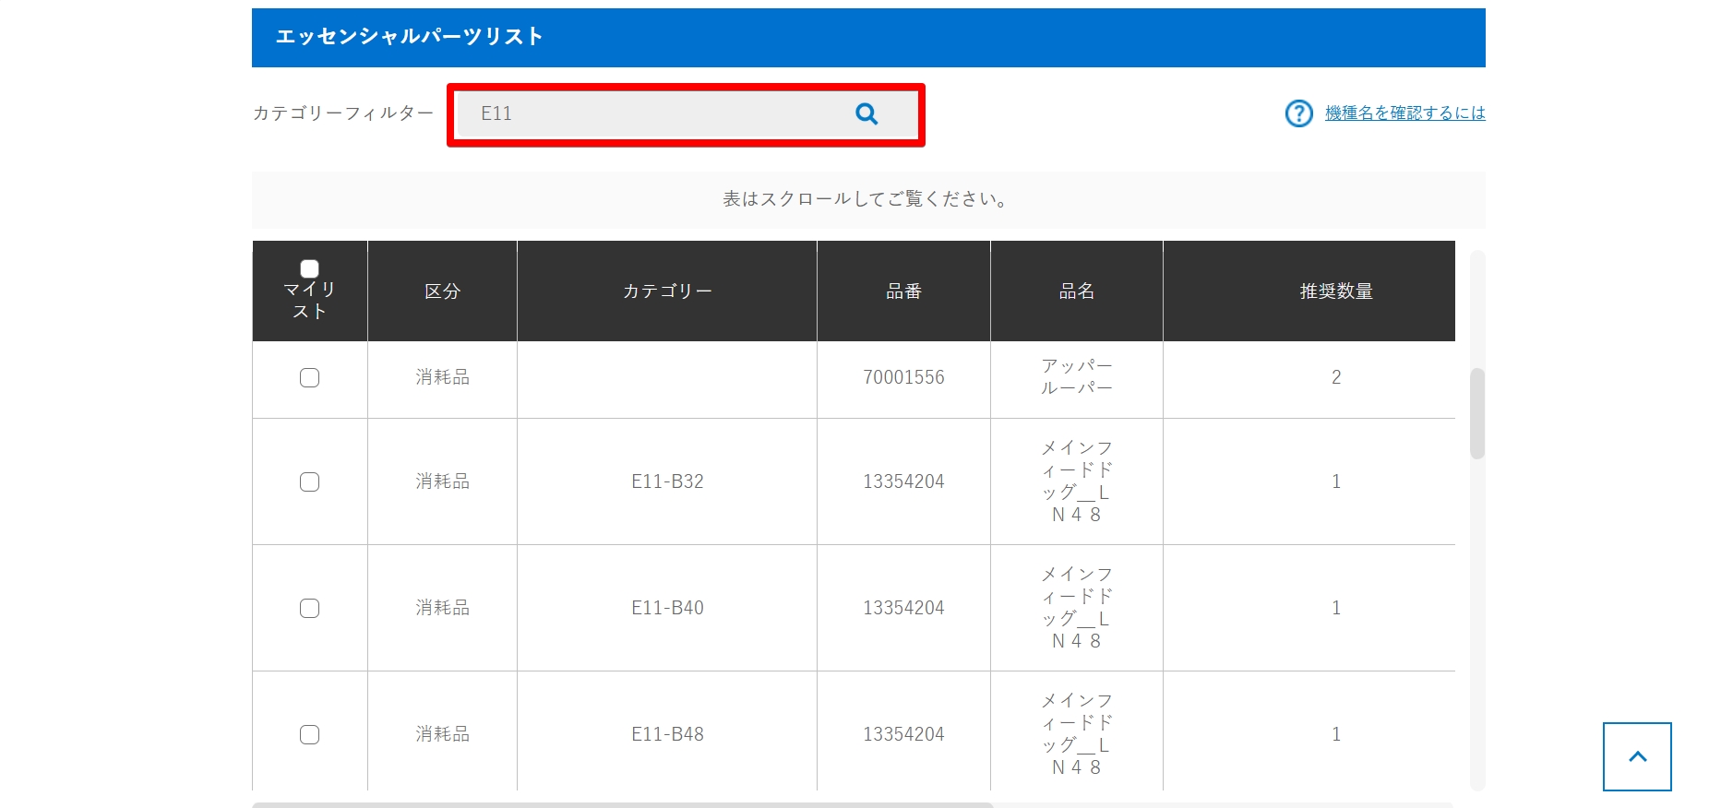Select the checkbox in the E11-B32 row
Screen dimensions: 1733x808
tap(310, 482)
